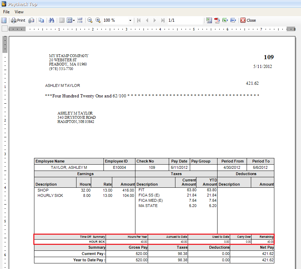
Task: Select the FICA MED (E) tax row
Action: click(x=178, y=200)
